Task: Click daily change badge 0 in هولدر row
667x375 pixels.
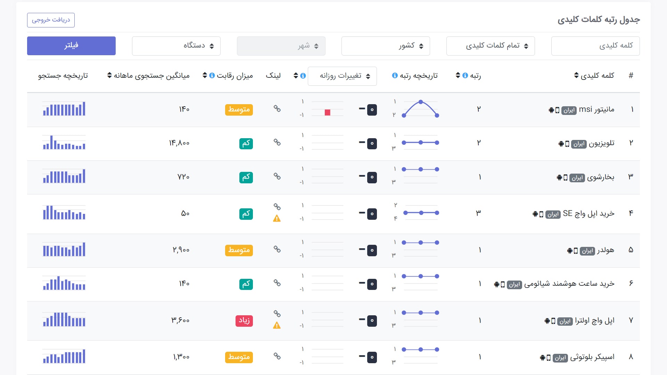Action: coord(372,250)
